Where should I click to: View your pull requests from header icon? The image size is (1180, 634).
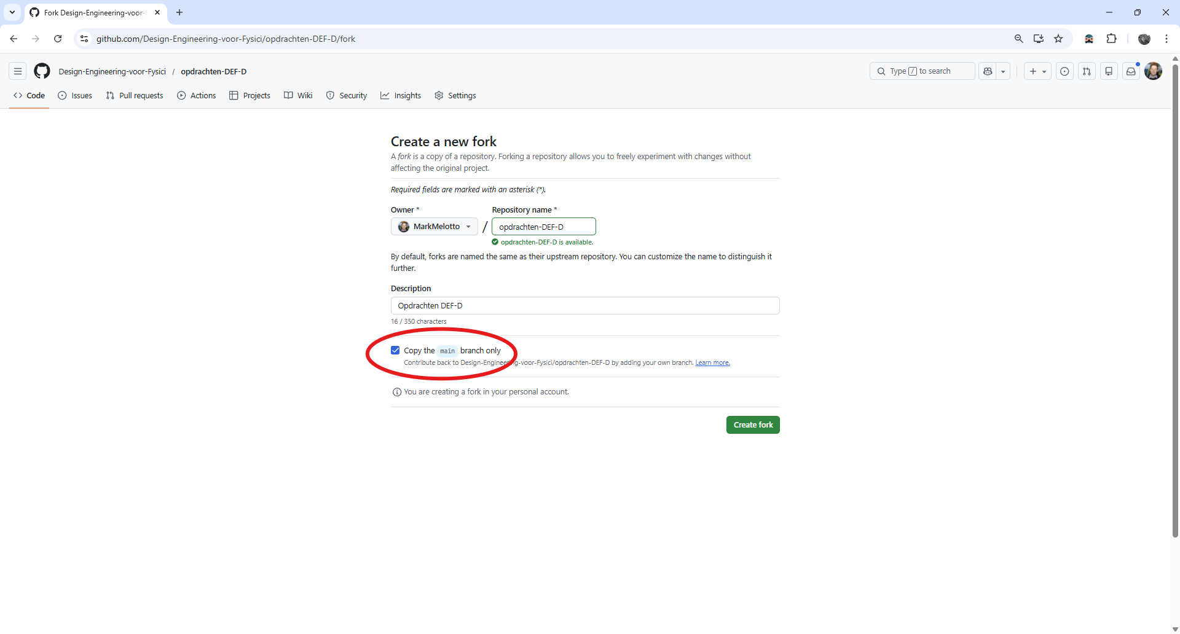(1087, 71)
